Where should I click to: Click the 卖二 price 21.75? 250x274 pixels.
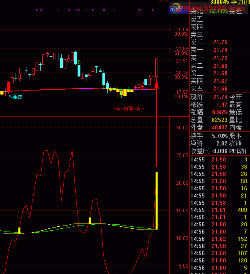coord(220,42)
